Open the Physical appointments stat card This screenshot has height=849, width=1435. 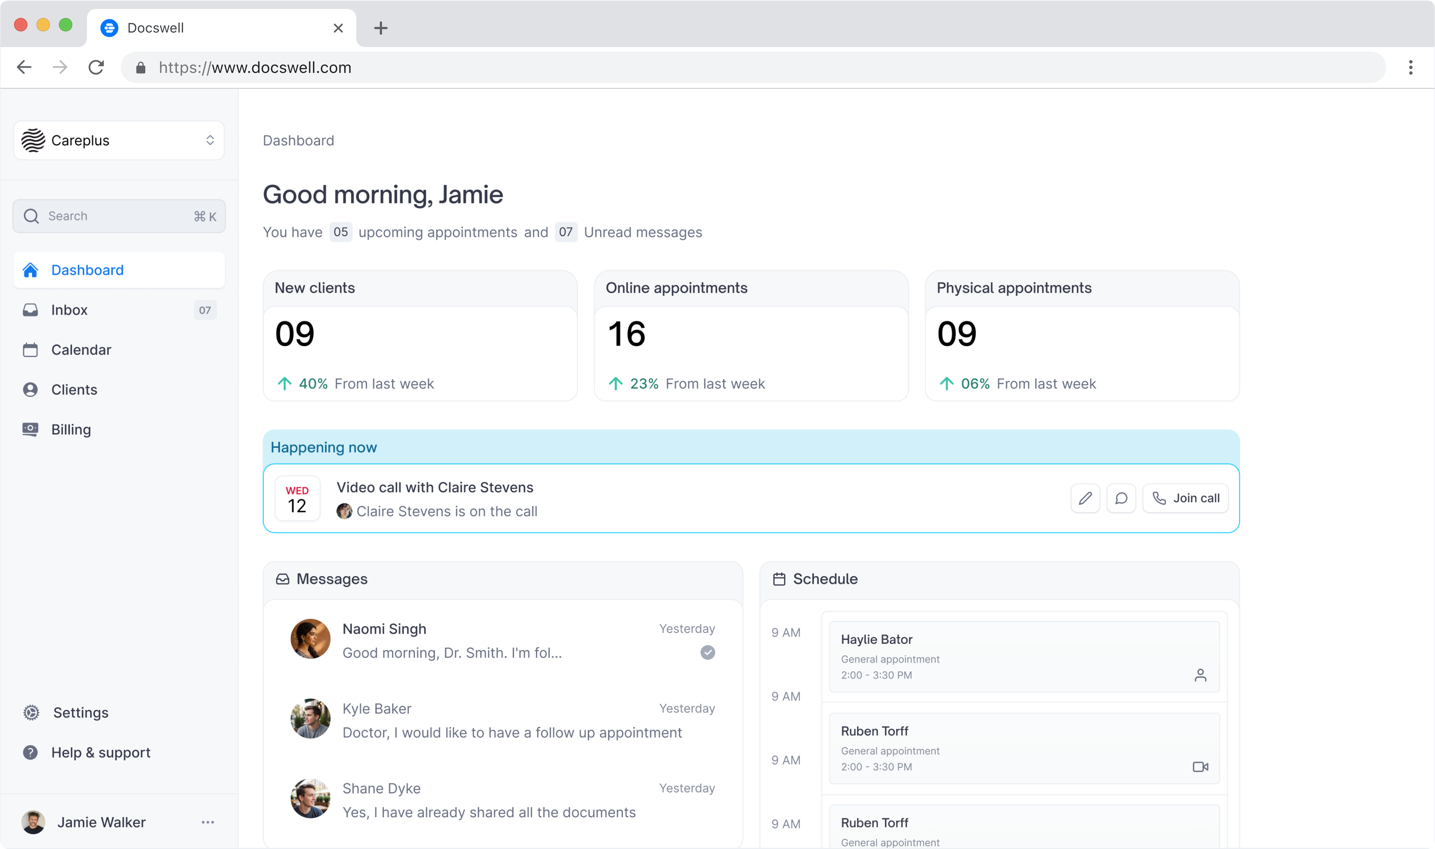[1082, 336]
